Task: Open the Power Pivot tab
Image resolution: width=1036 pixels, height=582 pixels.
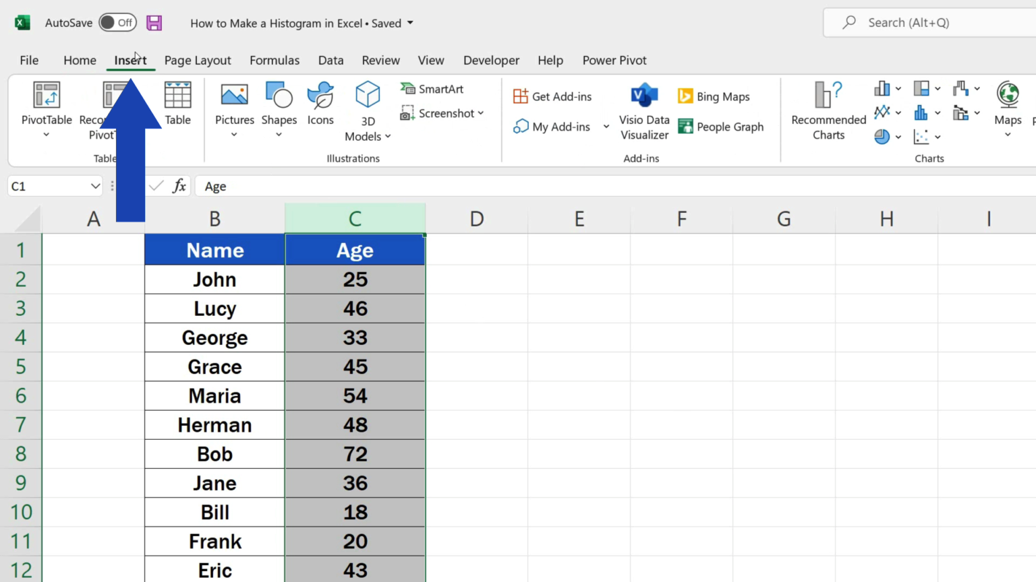Action: (614, 60)
